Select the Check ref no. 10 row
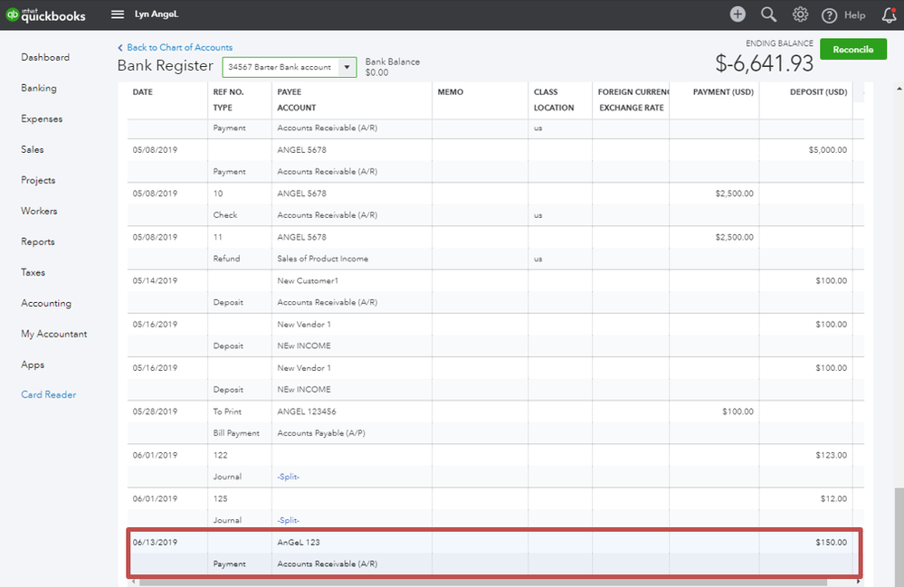Viewport: 904px width, 587px height. pyautogui.click(x=495, y=204)
